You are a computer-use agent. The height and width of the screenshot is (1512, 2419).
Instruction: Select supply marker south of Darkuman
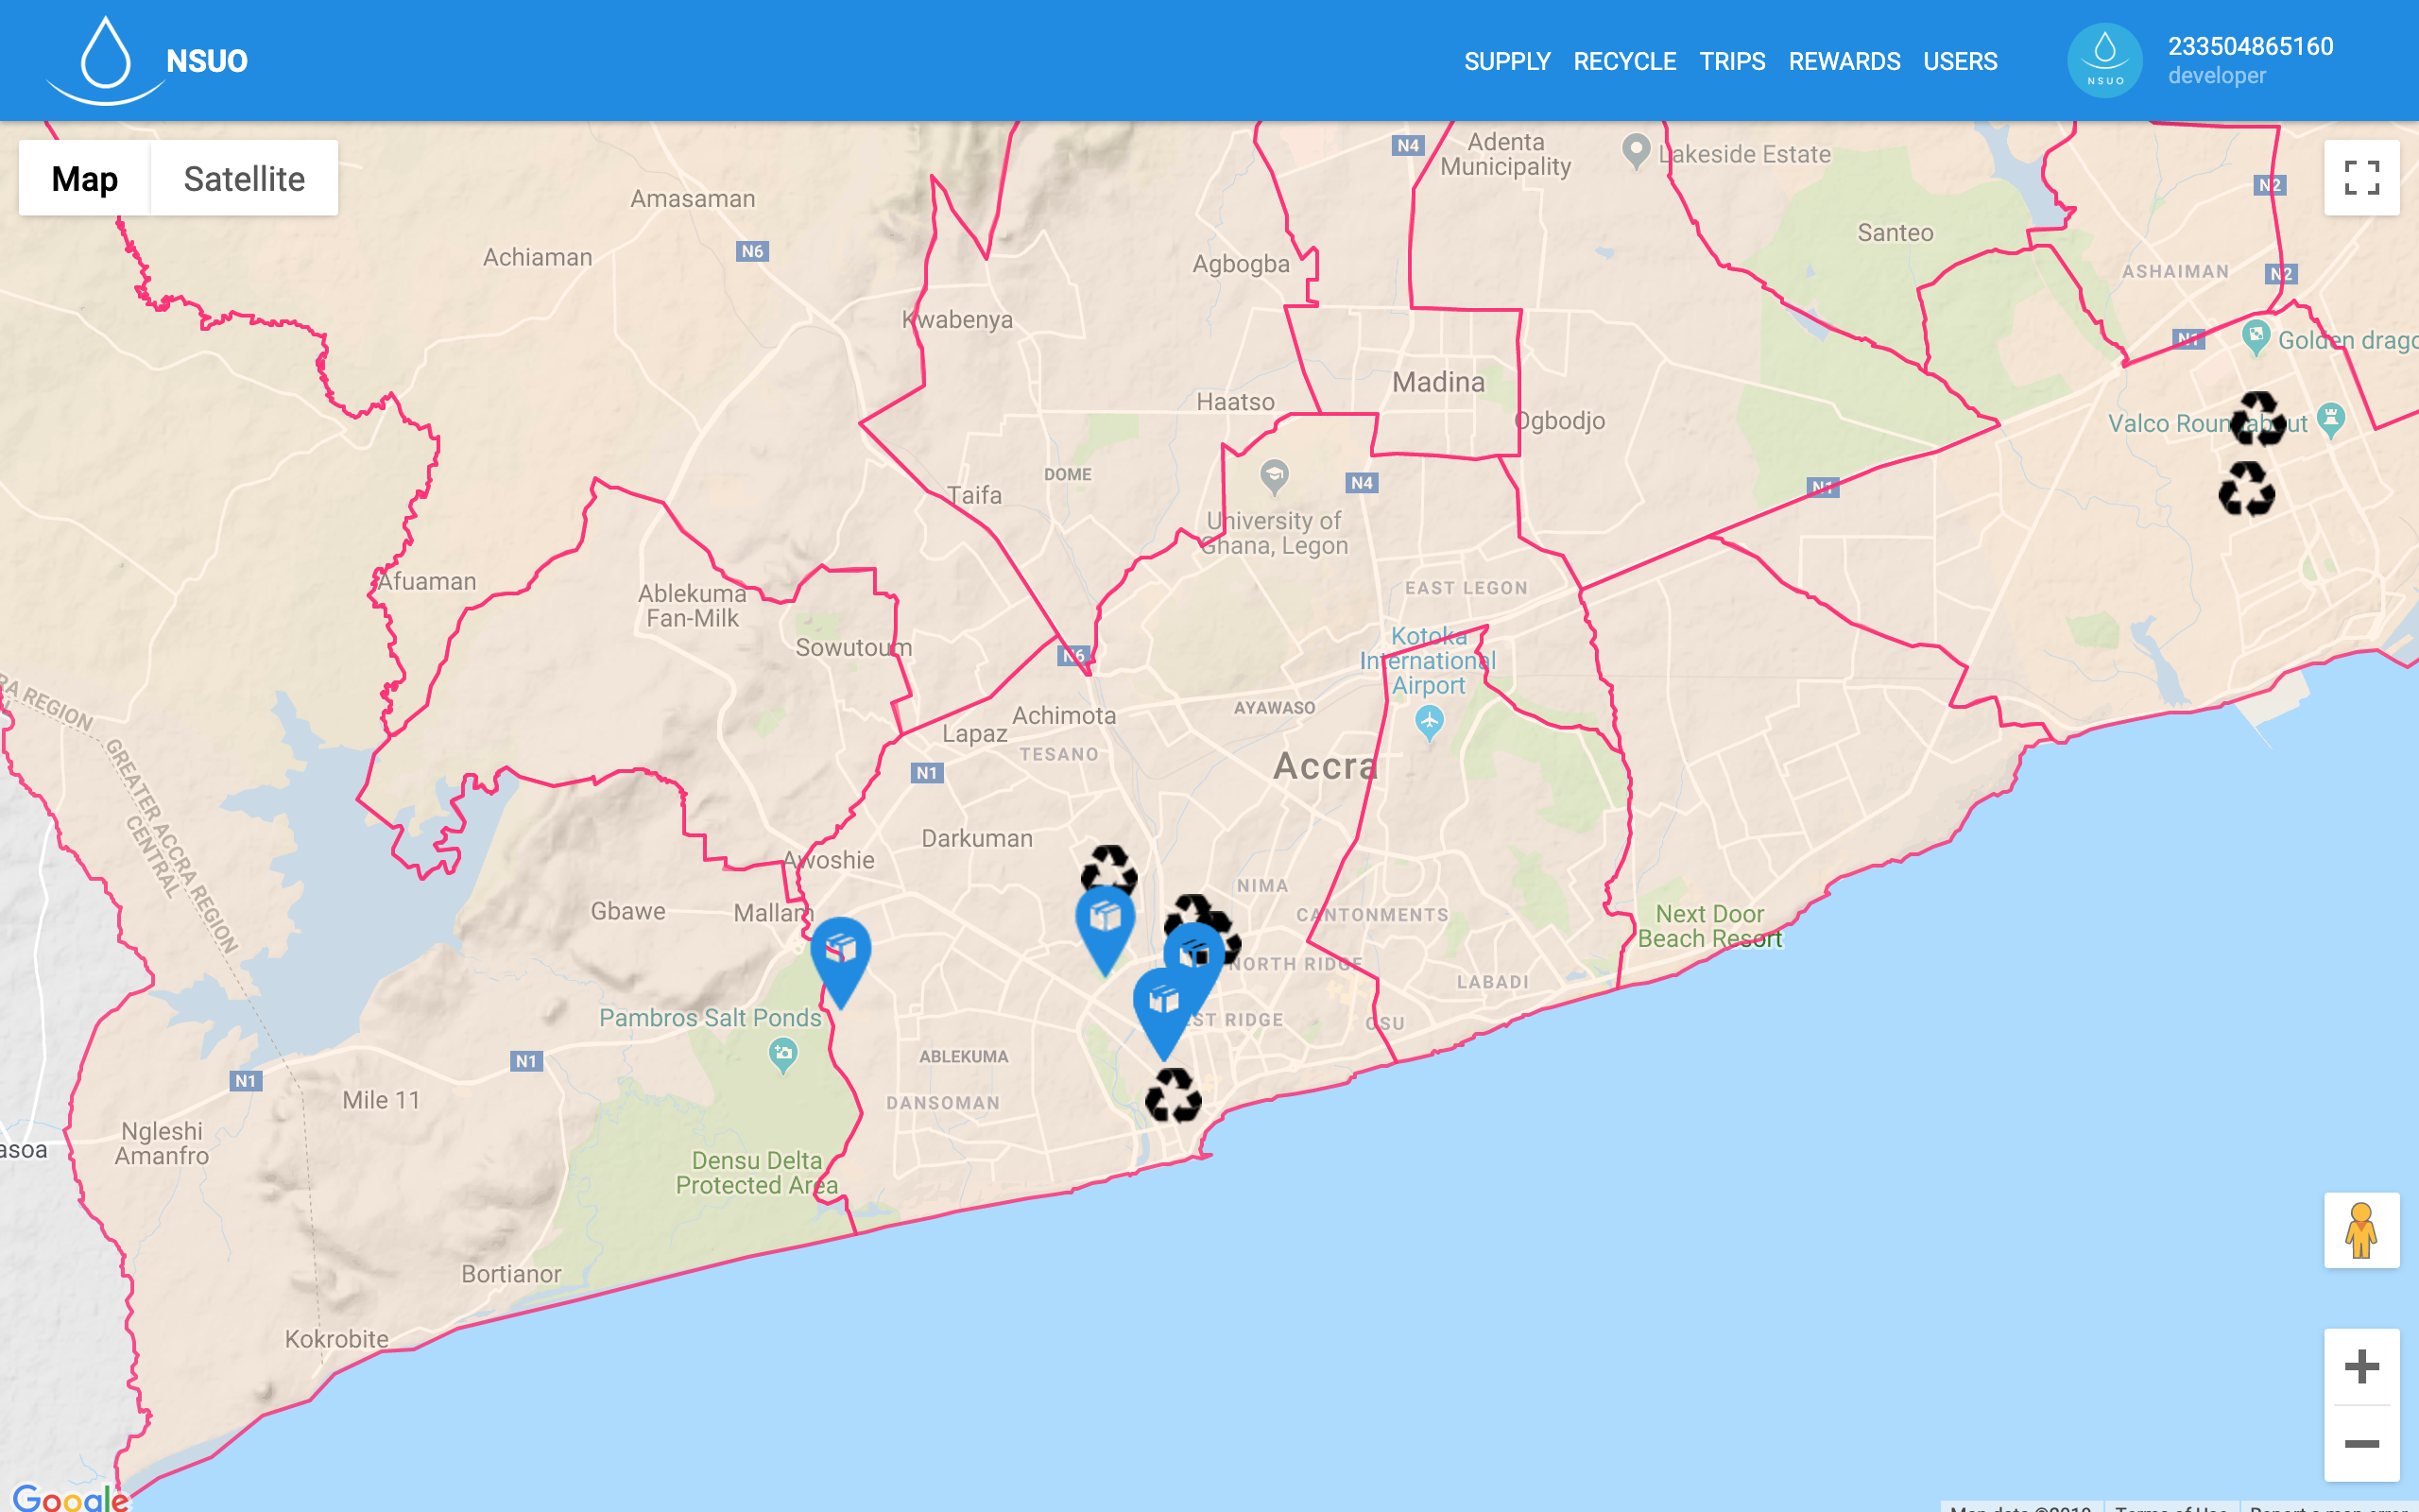pos(1105,930)
